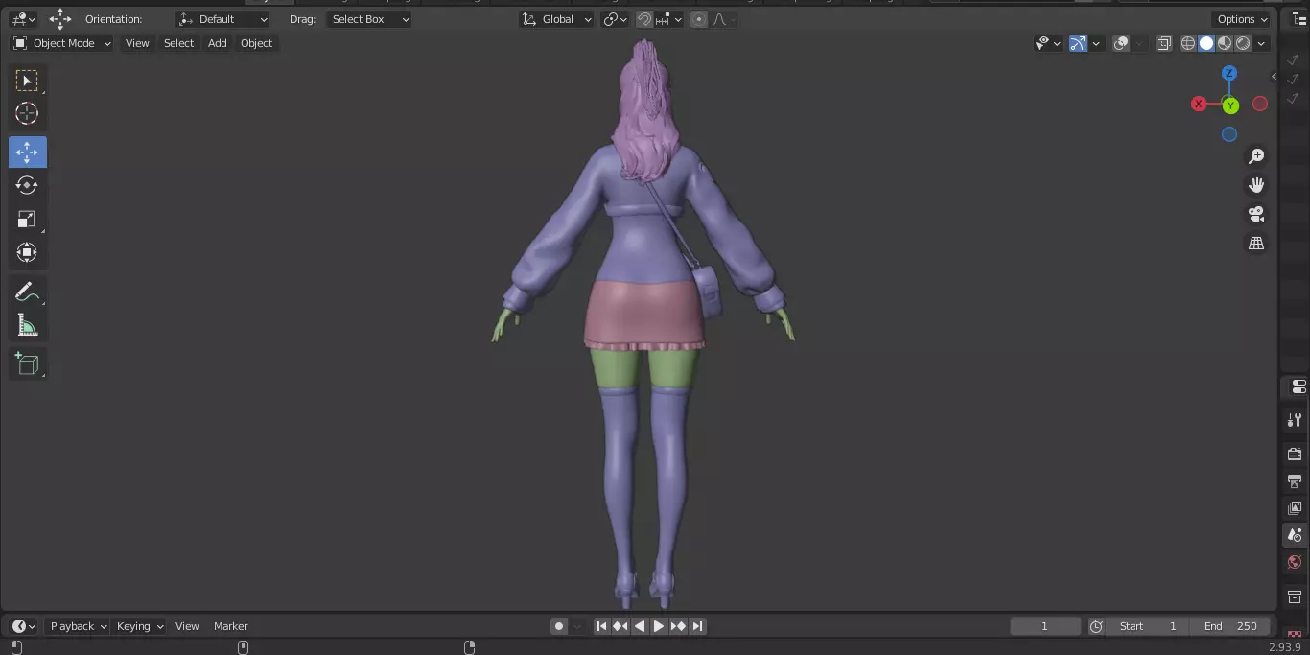Play the animation in reverse
The height and width of the screenshot is (655, 1310).
(x=640, y=626)
